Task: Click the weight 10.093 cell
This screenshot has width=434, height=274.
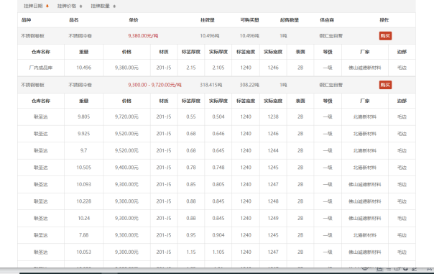Action: pyautogui.click(x=84, y=184)
